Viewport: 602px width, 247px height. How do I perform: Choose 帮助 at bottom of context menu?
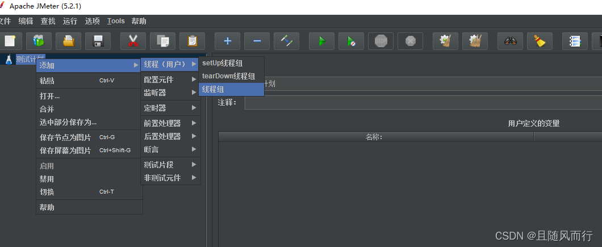tap(89, 207)
